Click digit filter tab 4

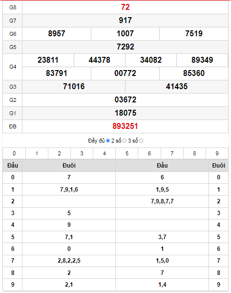[105, 153]
